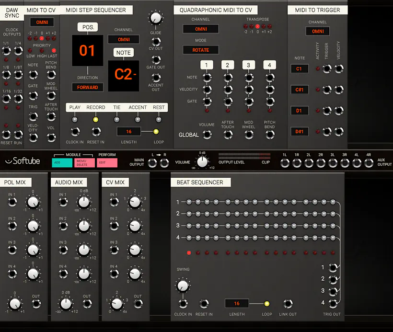Open the MODE ROTATE selector
Screen dimensions: 393x332
point(201,50)
